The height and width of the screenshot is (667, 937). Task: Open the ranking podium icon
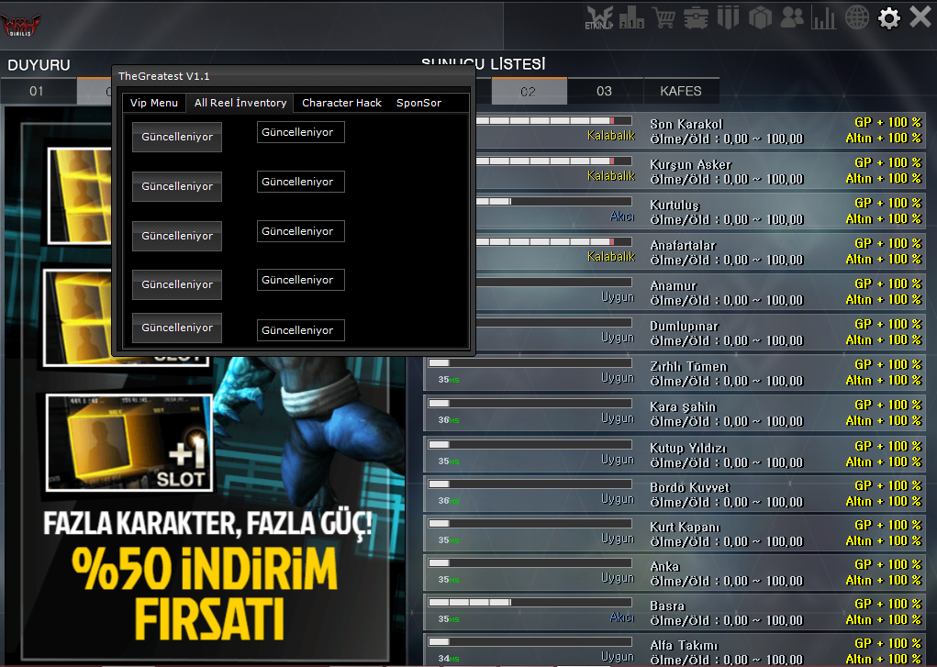[x=631, y=18]
